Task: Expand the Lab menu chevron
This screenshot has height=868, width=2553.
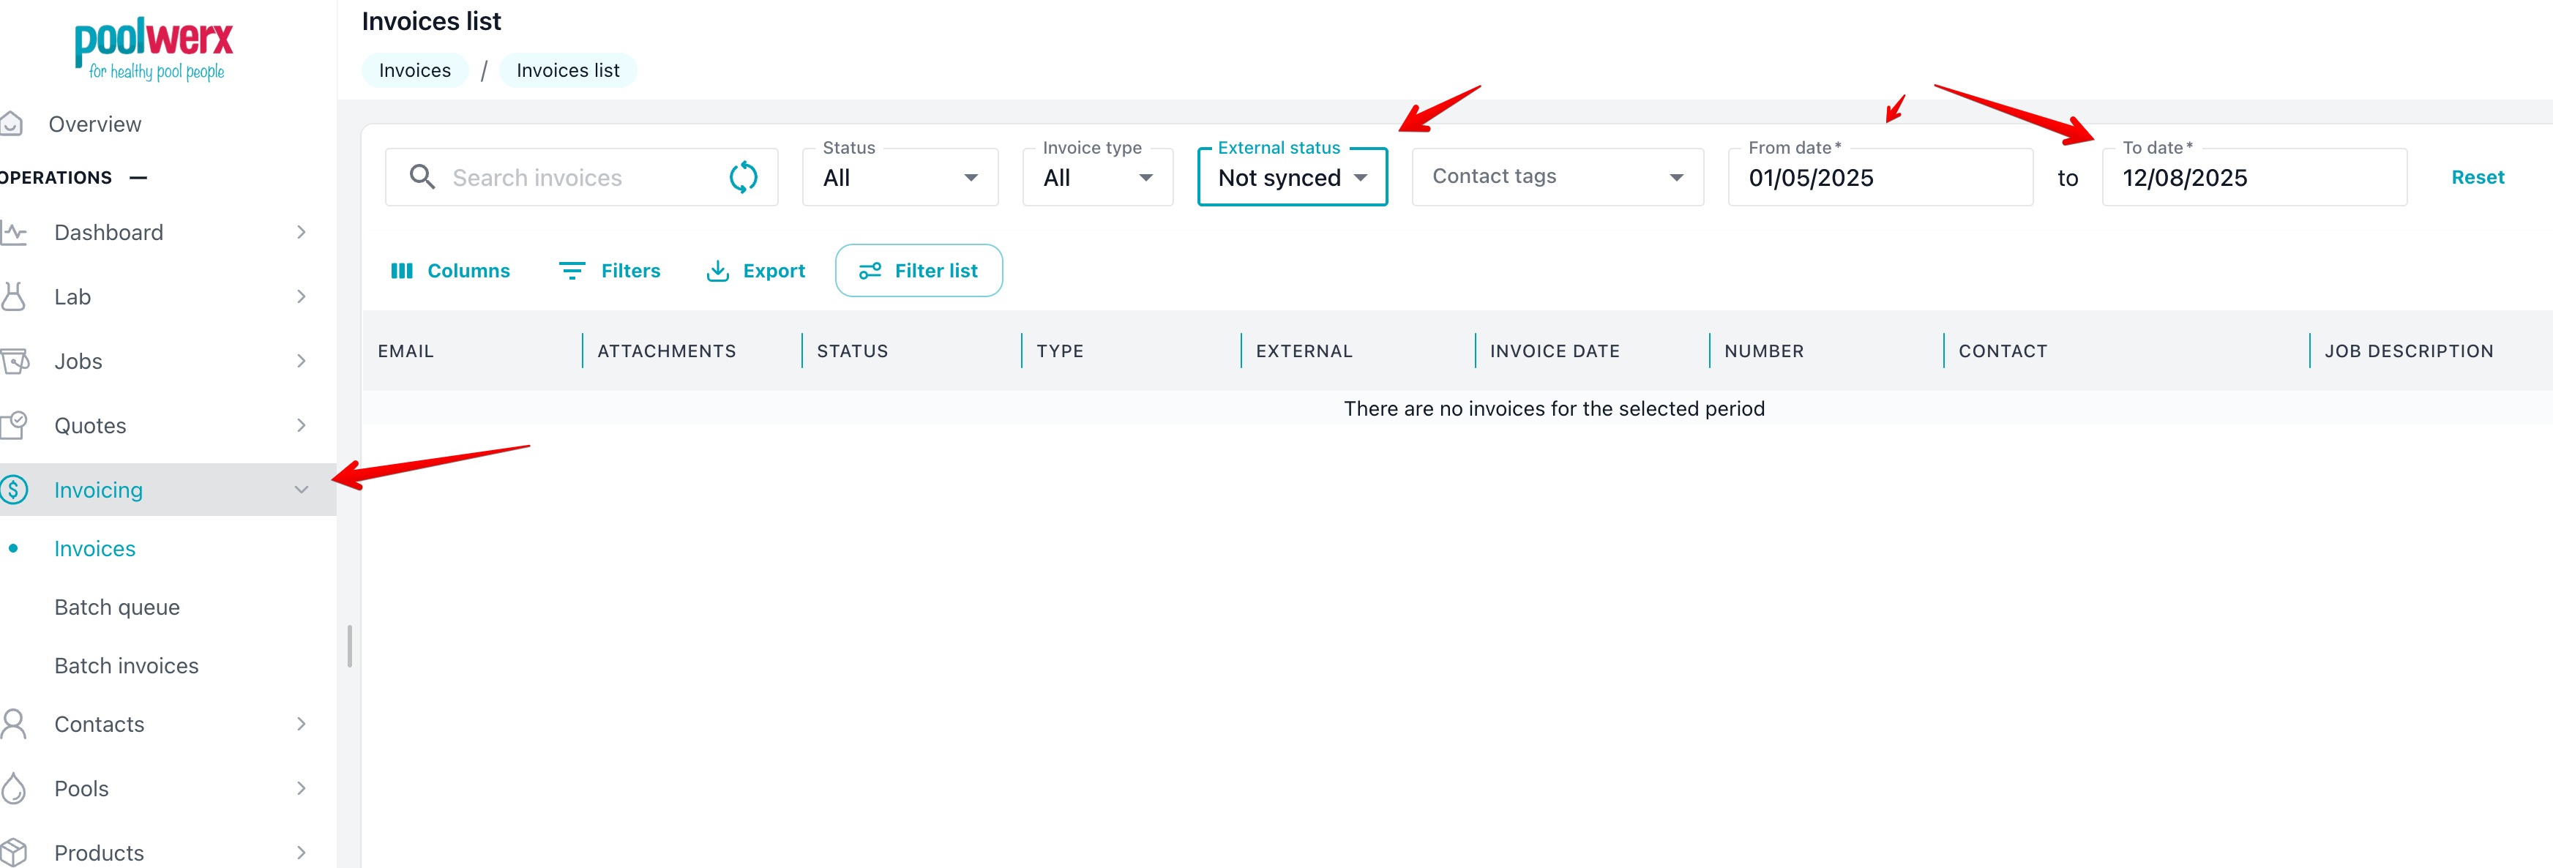Action: (302, 296)
